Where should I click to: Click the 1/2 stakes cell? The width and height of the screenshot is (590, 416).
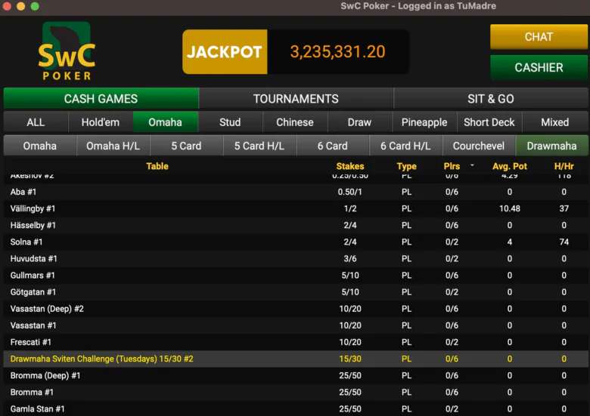coord(350,208)
